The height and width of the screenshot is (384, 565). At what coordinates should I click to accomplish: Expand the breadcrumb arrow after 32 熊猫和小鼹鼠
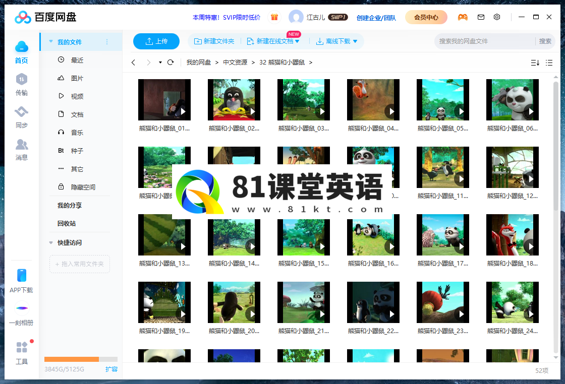(311, 62)
